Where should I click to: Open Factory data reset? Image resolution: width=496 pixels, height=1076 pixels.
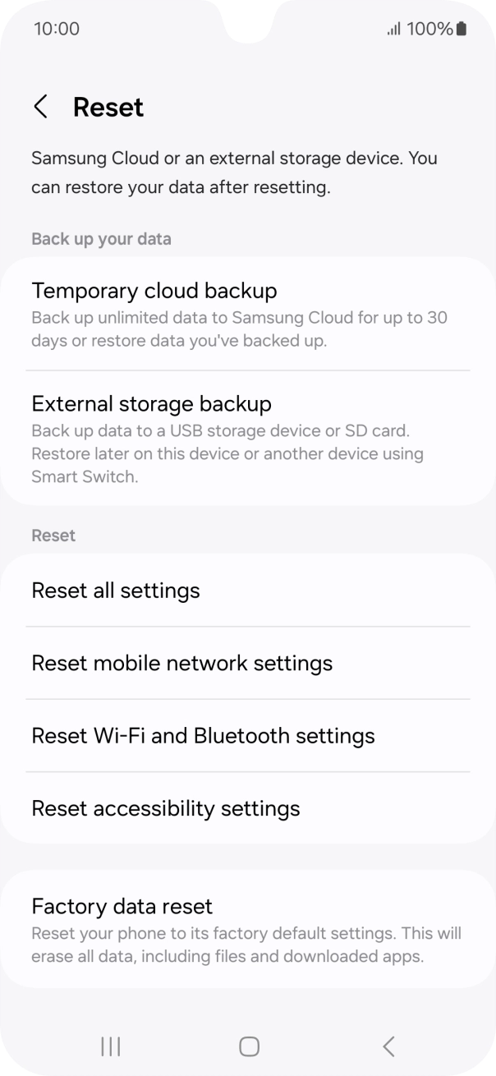[122, 906]
